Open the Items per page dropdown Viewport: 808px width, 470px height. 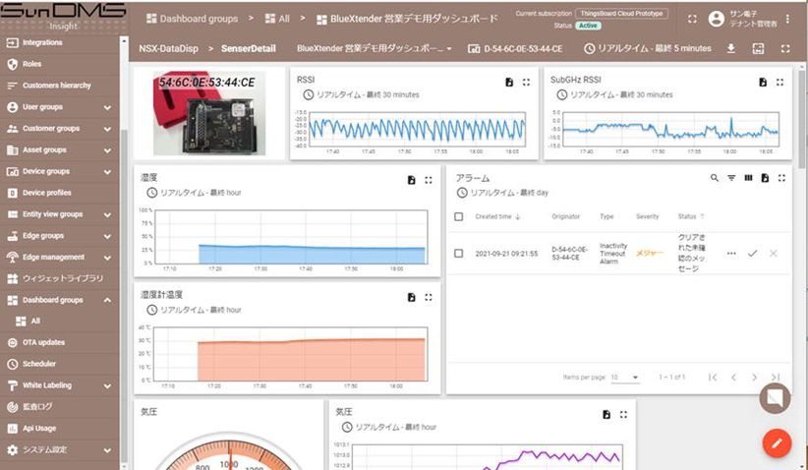624,377
